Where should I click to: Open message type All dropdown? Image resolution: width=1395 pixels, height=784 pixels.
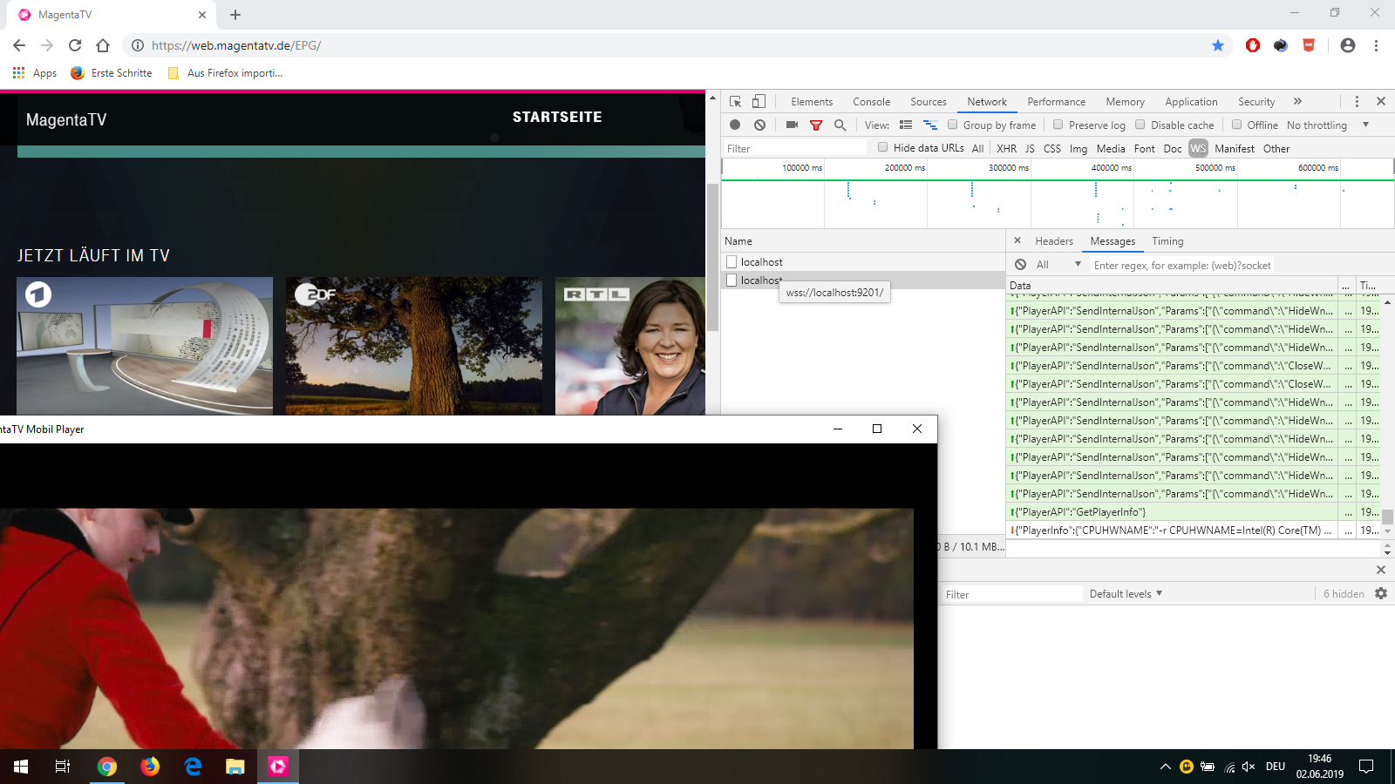(1058, 264)
